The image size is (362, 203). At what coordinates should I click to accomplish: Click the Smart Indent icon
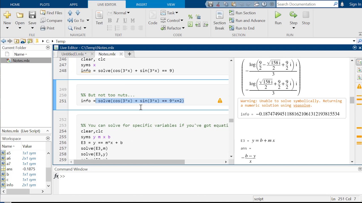click(190, 25)
